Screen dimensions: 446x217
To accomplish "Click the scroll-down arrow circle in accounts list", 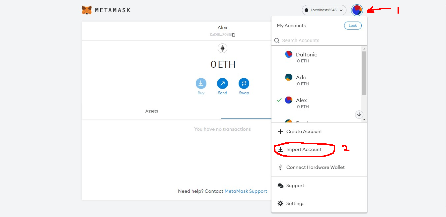I will pos(359,114).
